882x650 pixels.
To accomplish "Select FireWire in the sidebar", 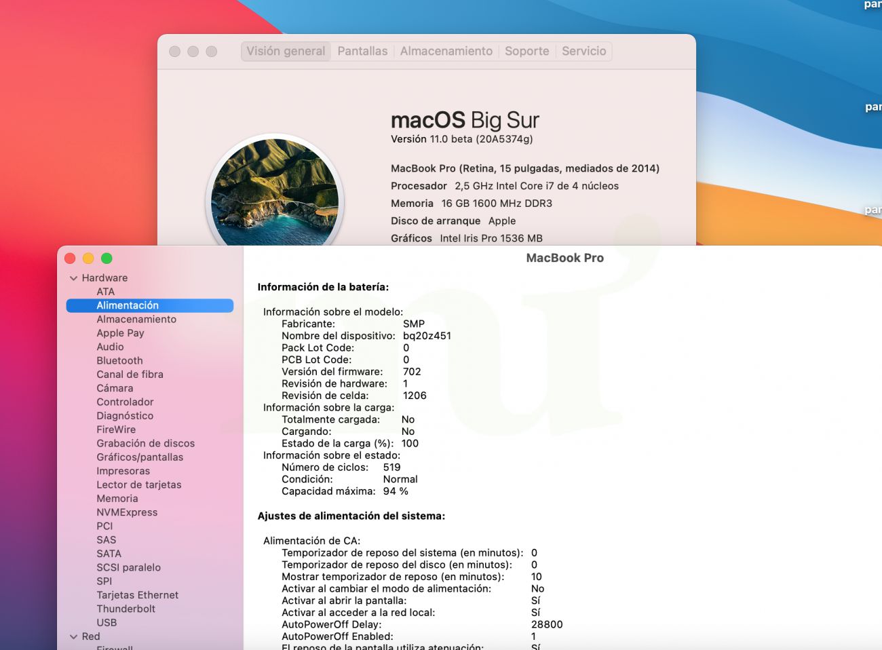I will [x=116, y=429].
